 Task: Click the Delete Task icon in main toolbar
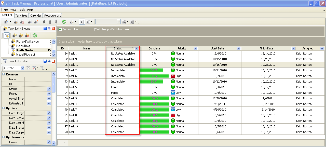pos(22,22)
